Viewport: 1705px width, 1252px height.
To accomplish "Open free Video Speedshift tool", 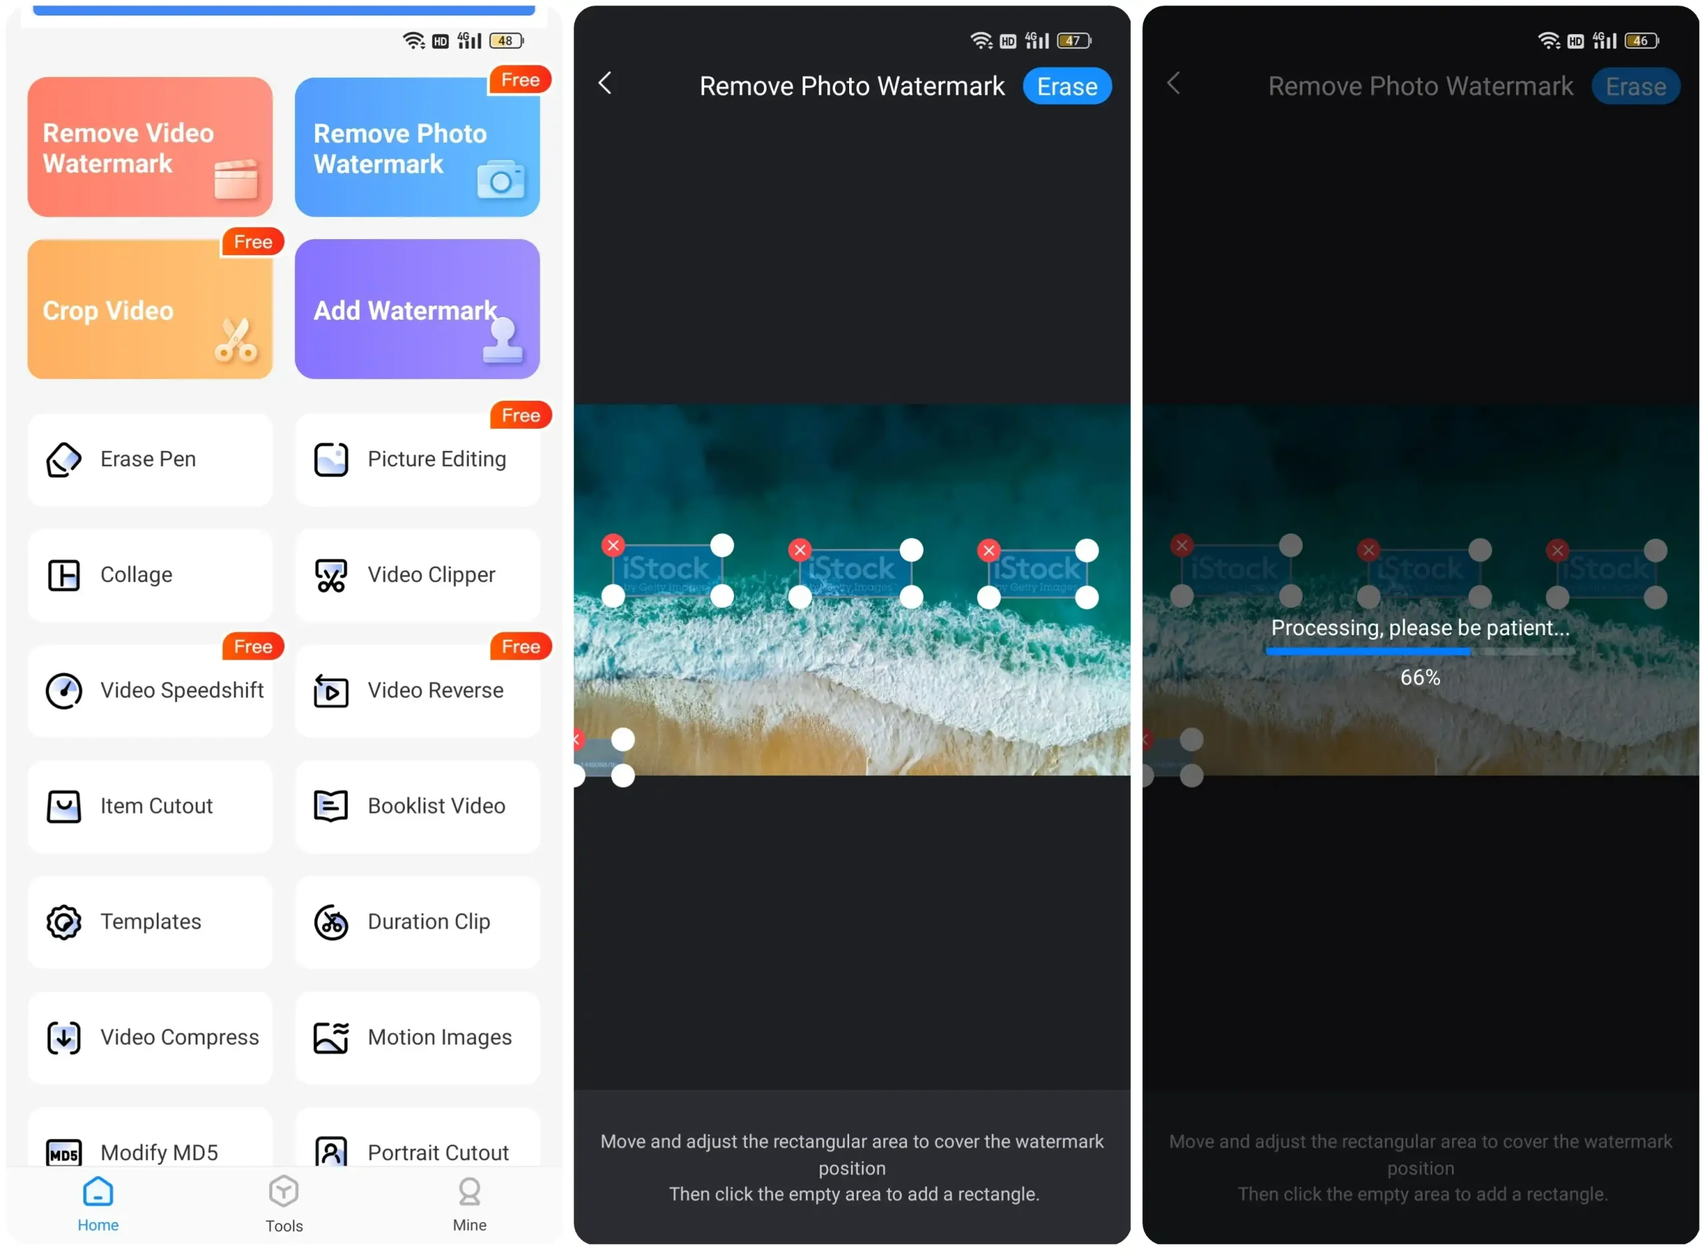I will 150,689.
